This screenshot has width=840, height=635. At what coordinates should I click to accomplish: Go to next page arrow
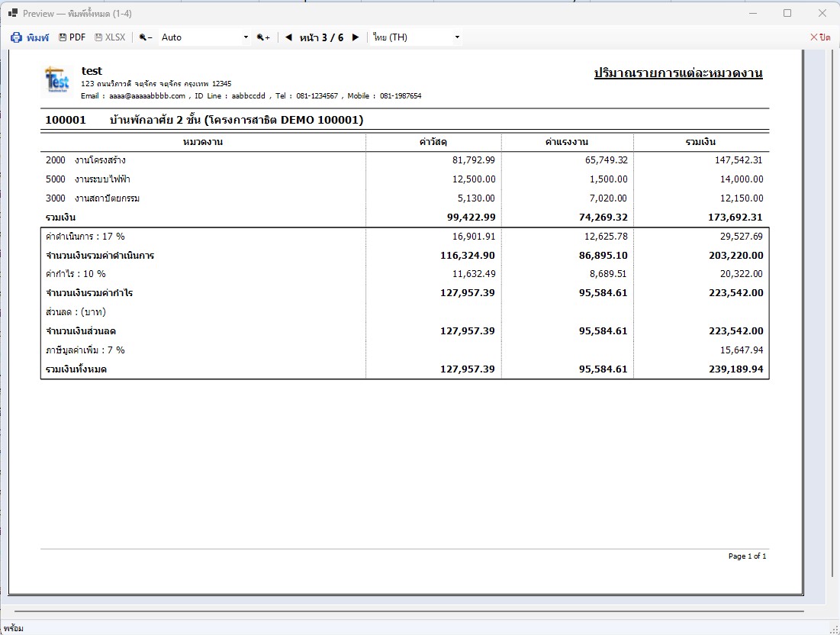[356, 37]
